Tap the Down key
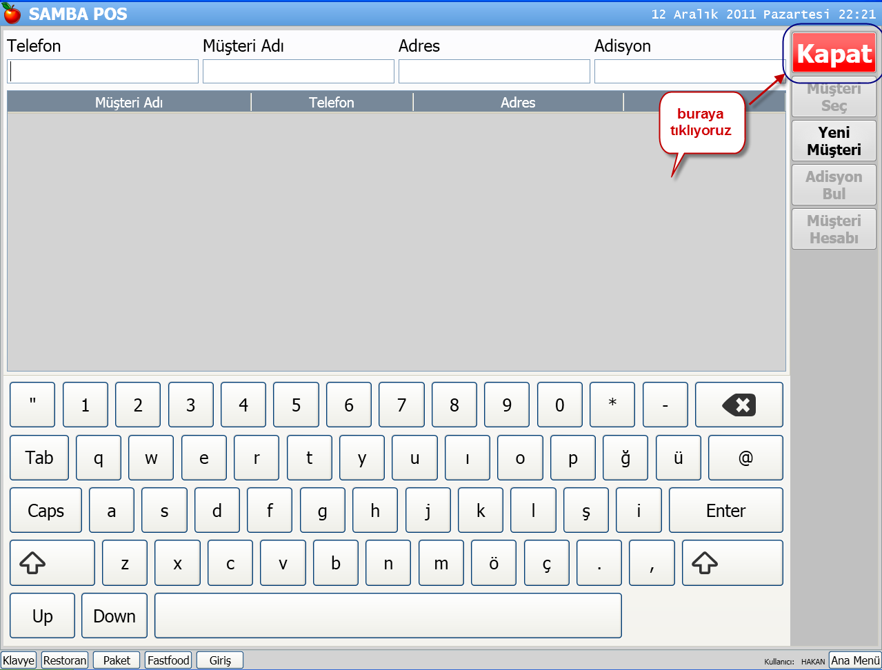Viewport: 882px width, 670px height. coord(114,616)
